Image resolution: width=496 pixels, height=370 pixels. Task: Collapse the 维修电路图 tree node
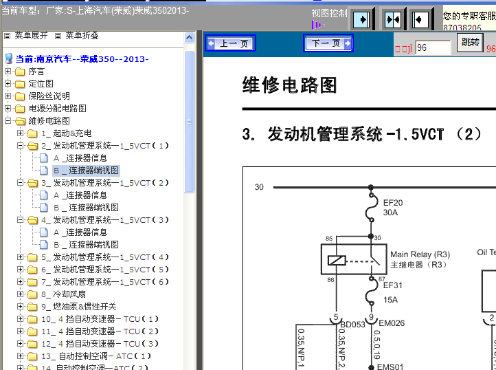tap(8, 120)
